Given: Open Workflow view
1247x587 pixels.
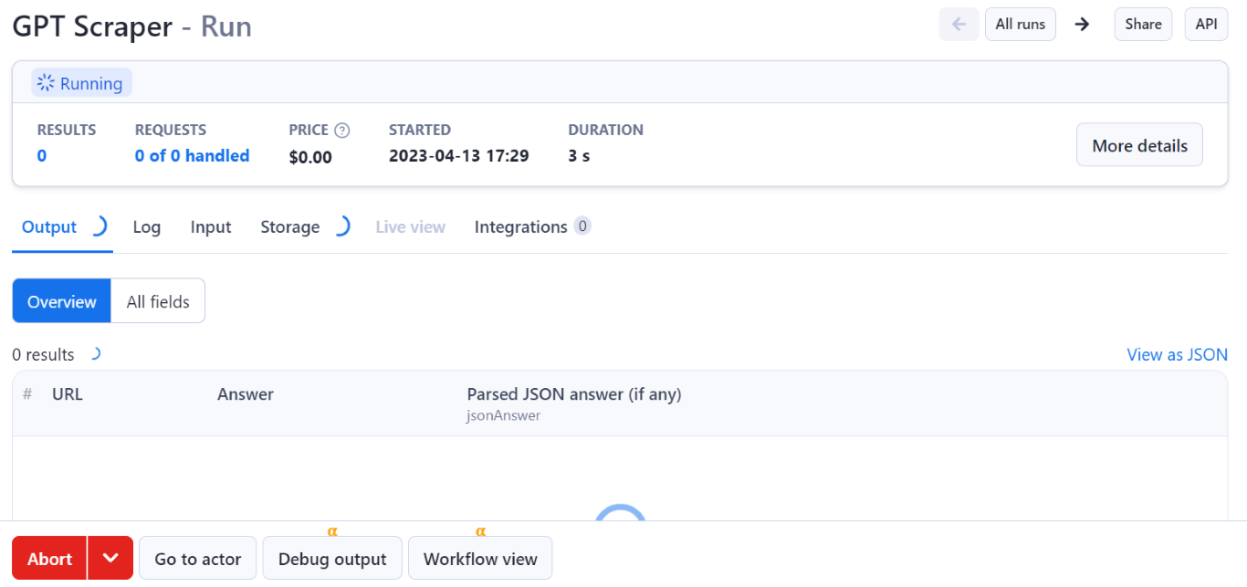Looking at the screenshot, I should [x=480, y=558].
